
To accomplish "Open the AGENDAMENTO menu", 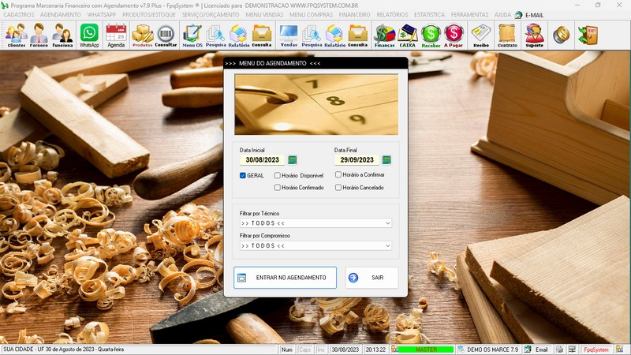I will [x=61, y=15].
